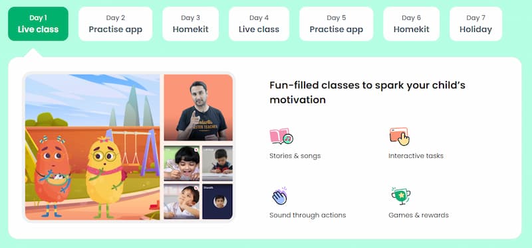Click the dark tile with round student avatar
Viewport: 532px width, 248px height.
[217, 202]
